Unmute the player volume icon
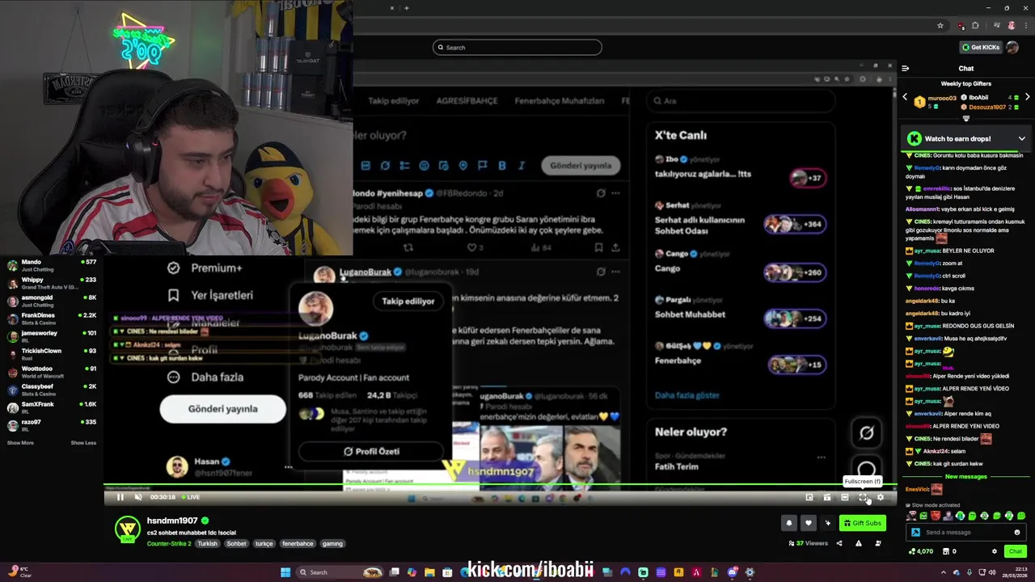Viewport: 1035px width, 582px height. click(x=138, y=497)
